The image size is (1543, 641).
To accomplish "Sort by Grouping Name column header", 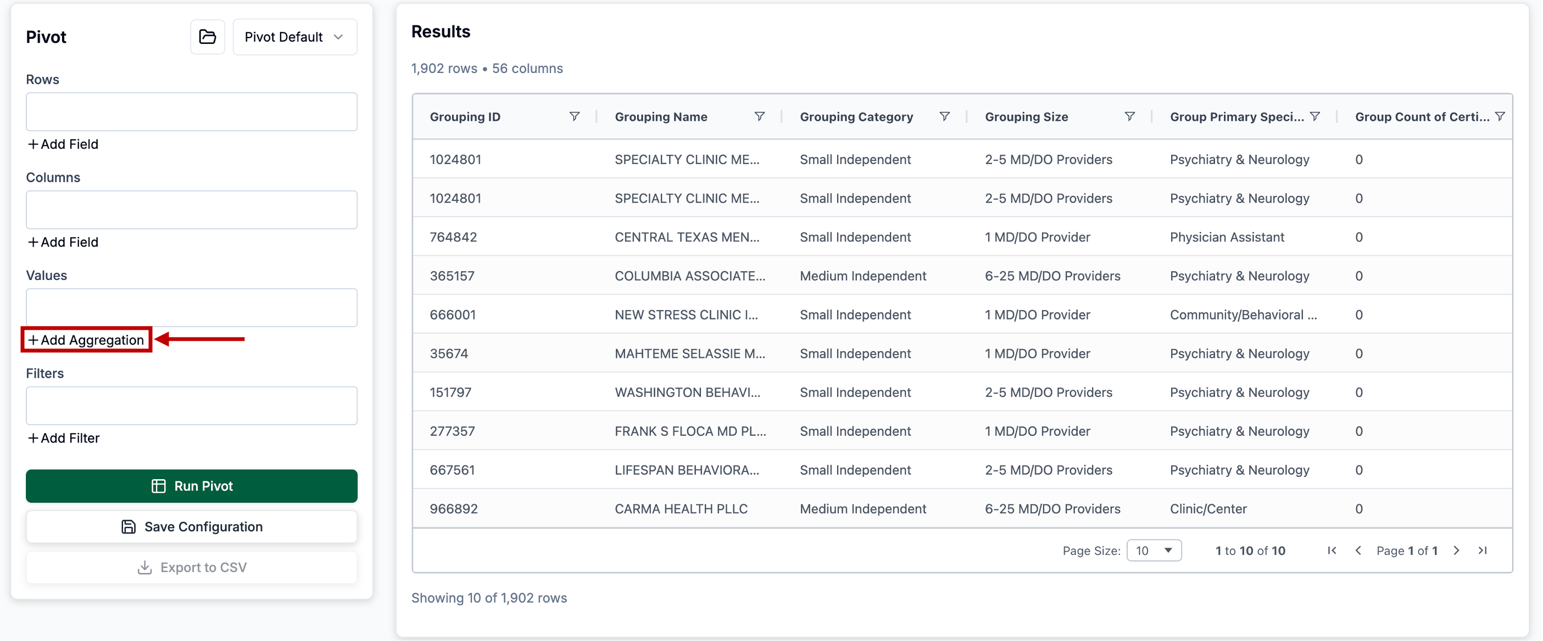I will pyautogui.click(x=661, y=117).
